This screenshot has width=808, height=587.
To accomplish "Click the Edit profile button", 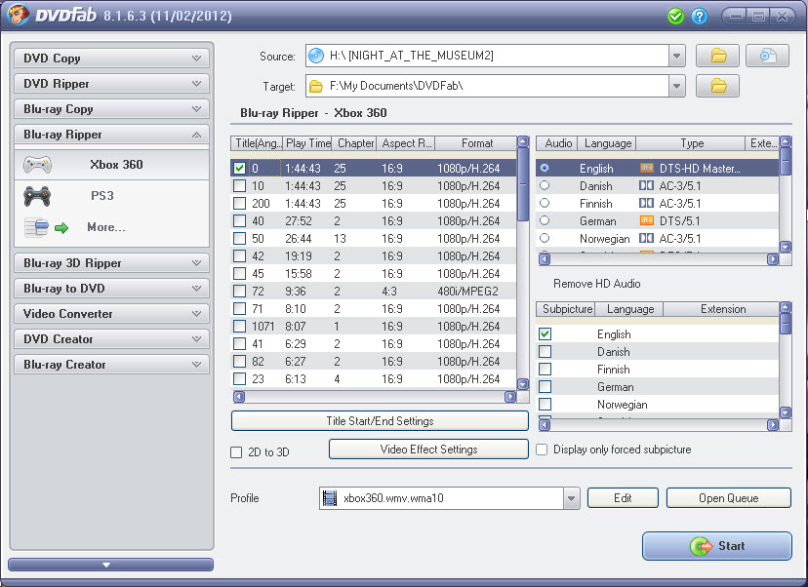I will [623, 498].
